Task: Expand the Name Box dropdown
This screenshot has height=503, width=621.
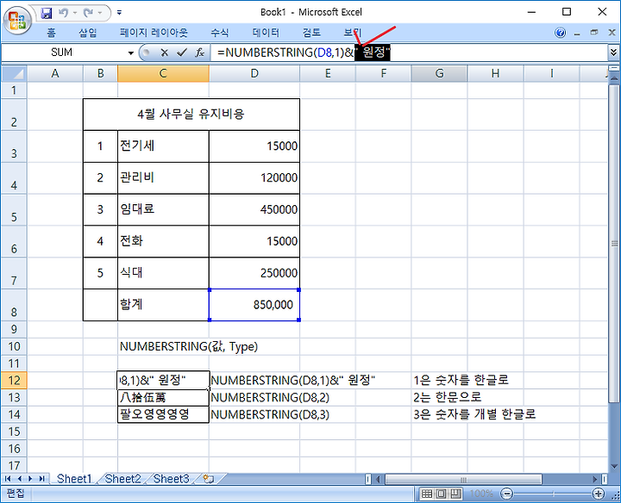Action: [x=131, y=53]
